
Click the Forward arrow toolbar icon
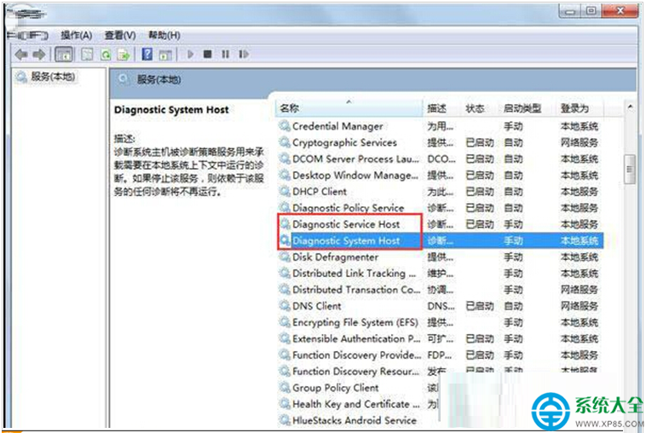pos(39,54)
